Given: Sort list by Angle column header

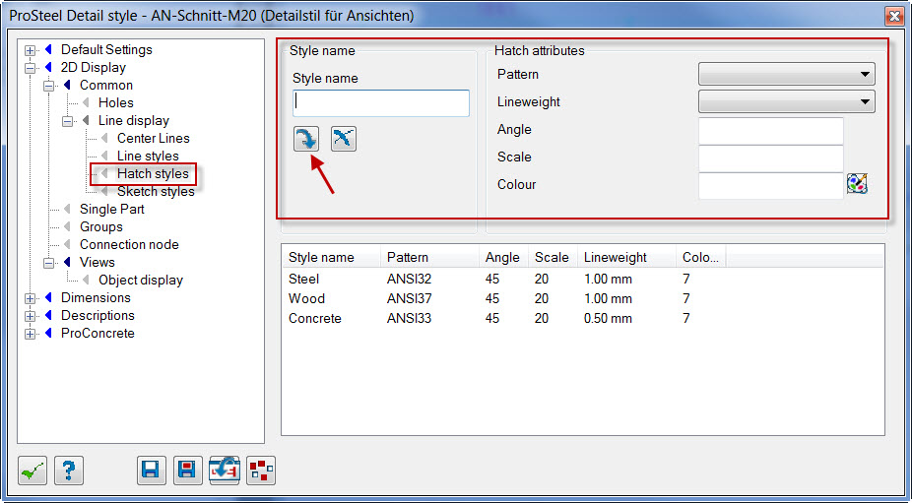Looking at the screenshot, I should [503, 257].
